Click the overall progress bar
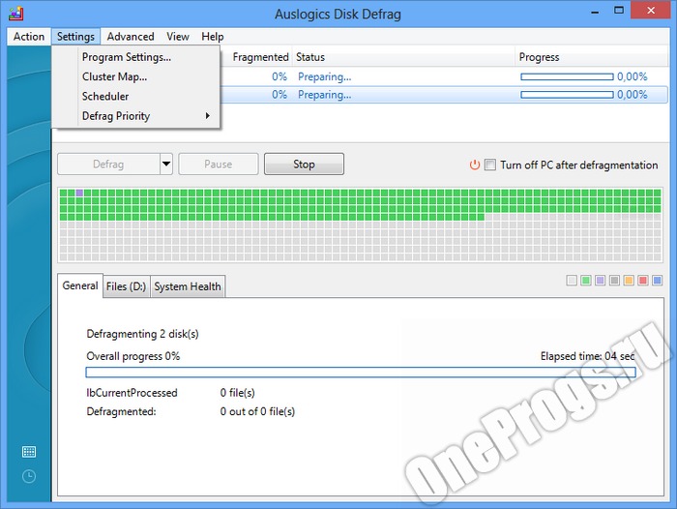Viewport: 677px width, 509px height. point(361,373)
